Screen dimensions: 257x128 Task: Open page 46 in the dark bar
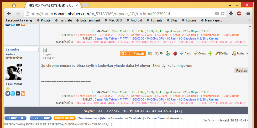(x=171, y=111)
